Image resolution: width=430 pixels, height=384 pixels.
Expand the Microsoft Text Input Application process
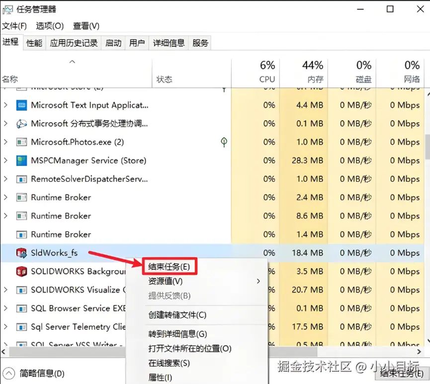click(6, 105)
